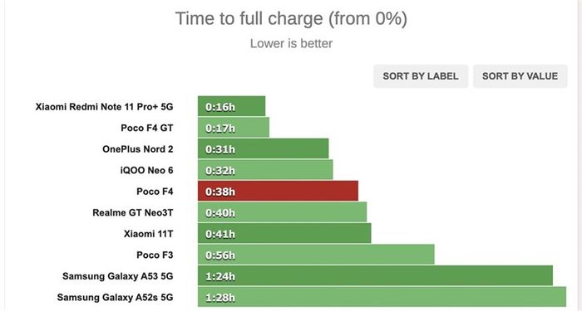
Task: Select the Xiaomi Redmi Note 11 Pro+ 5G bar
Action: click(232, 106)
